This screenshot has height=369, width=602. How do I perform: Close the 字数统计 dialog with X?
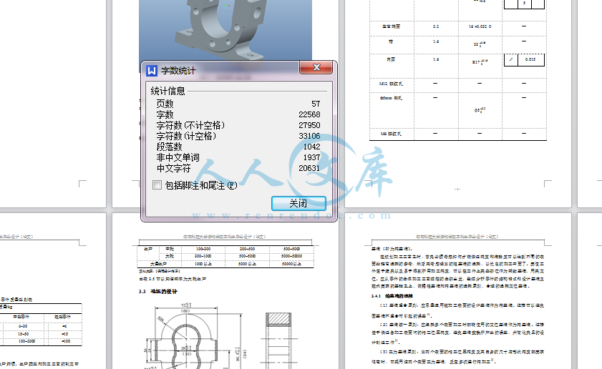click(316, 68)
